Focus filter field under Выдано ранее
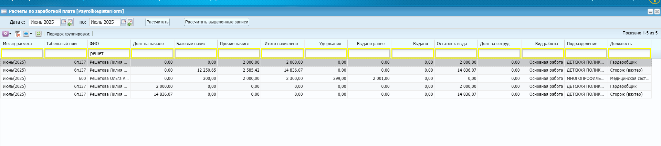This screenshot has height=146, width=661. pyautogui.click(x=369, y=53)
